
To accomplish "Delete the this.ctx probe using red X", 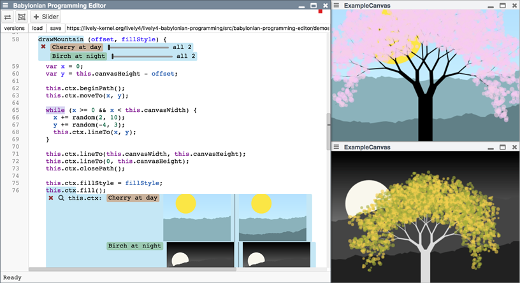I will (x=51, y=198).
